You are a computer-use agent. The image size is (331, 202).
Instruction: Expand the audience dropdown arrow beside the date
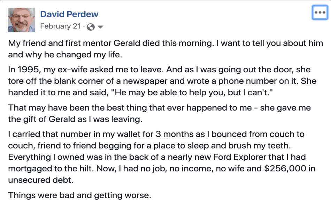(100, 27)
